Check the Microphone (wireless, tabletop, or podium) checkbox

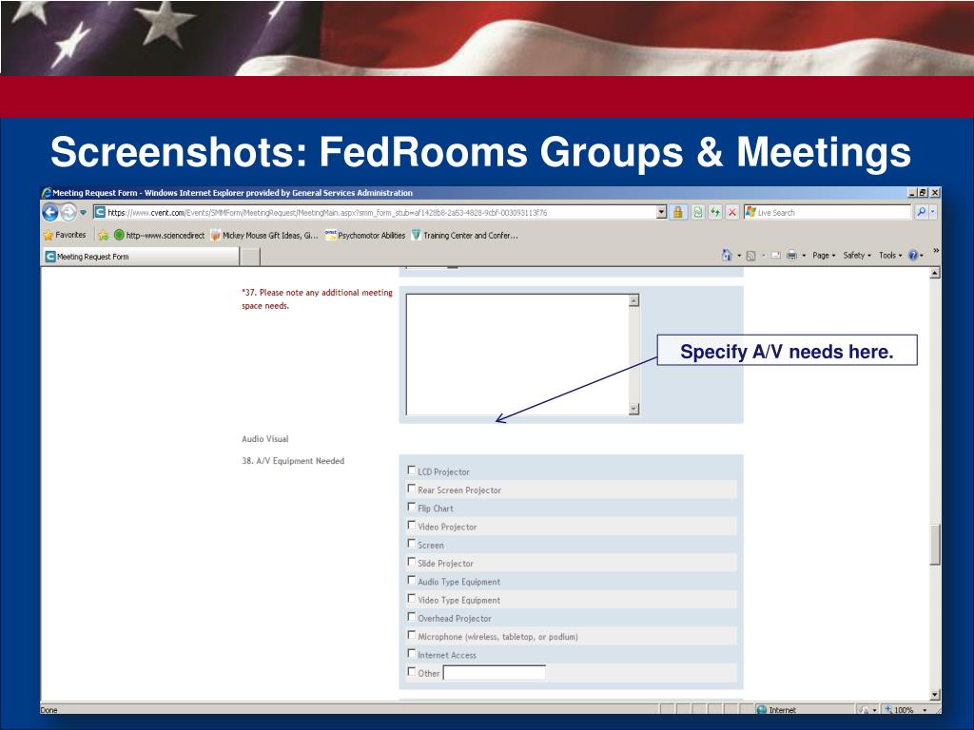(x=411, y=635)
